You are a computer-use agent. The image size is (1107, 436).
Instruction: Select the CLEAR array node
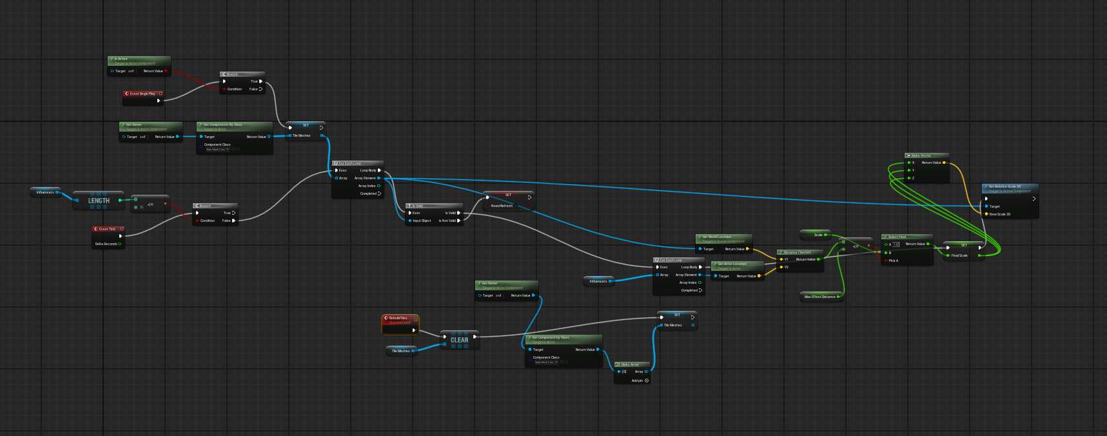(x=460, y=340)
